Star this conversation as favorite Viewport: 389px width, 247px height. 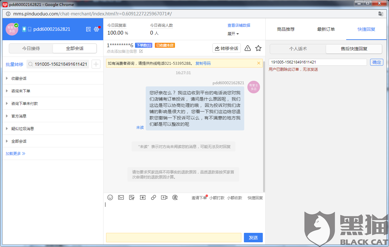coord(258,48)
